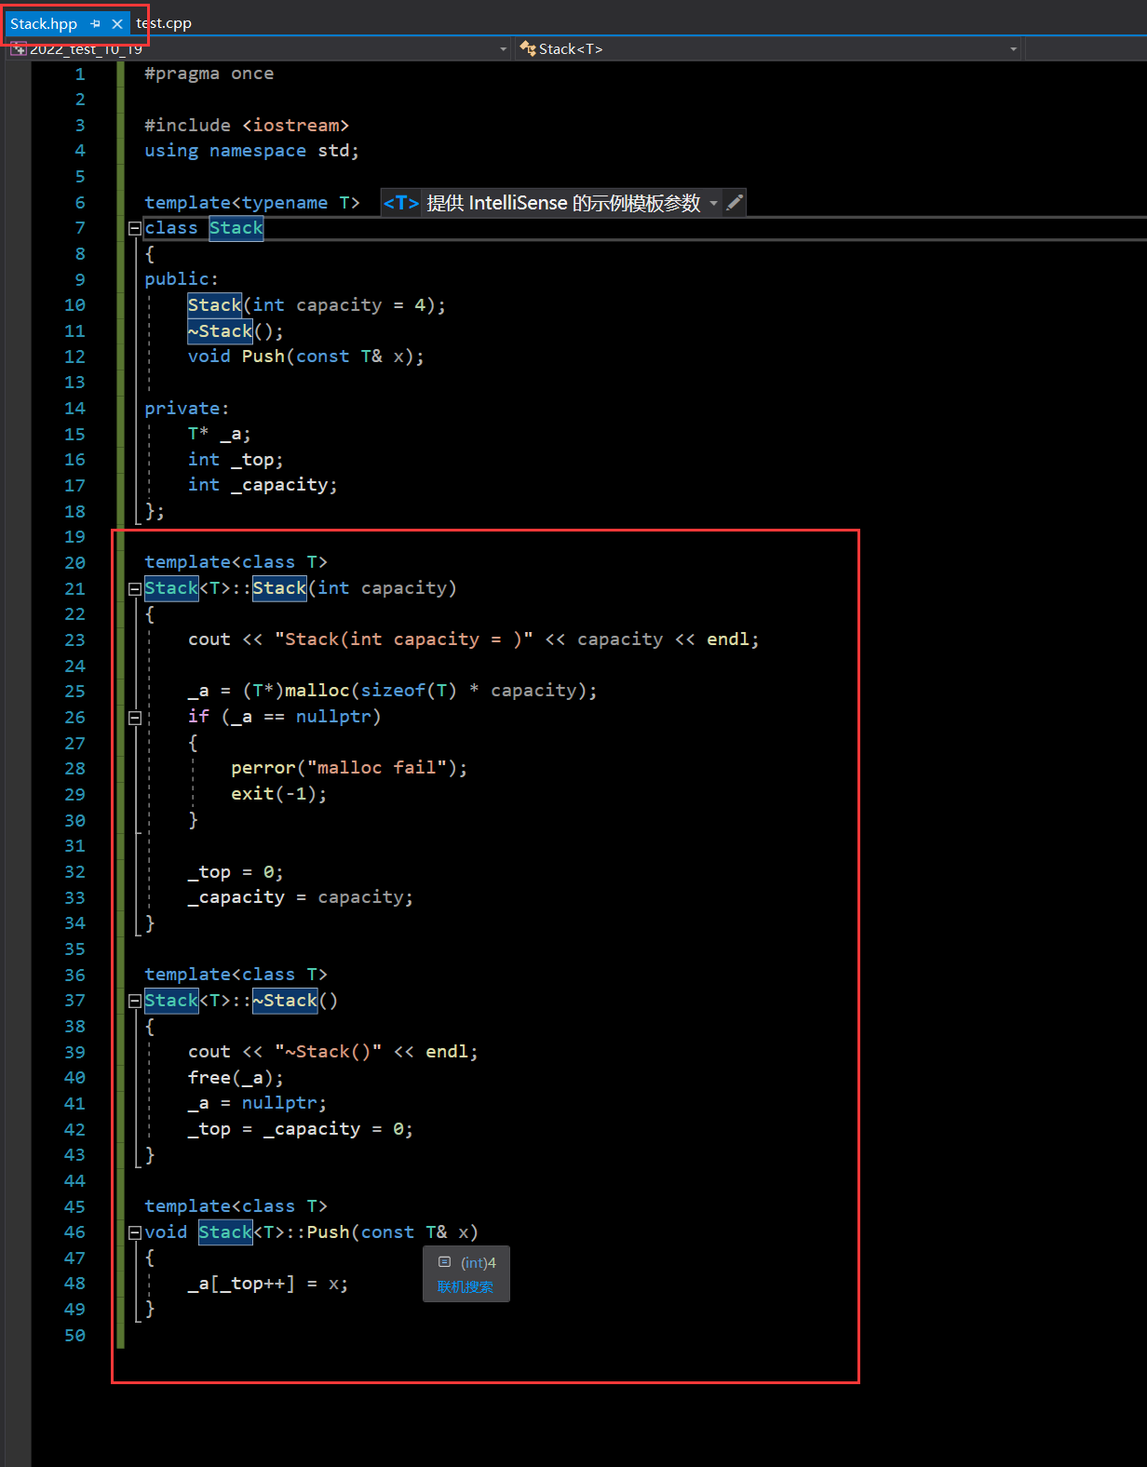This screenshot has height=1467, width=1147.
Task: Click the (int)4 tooltip value
Action: point(479,1262)
